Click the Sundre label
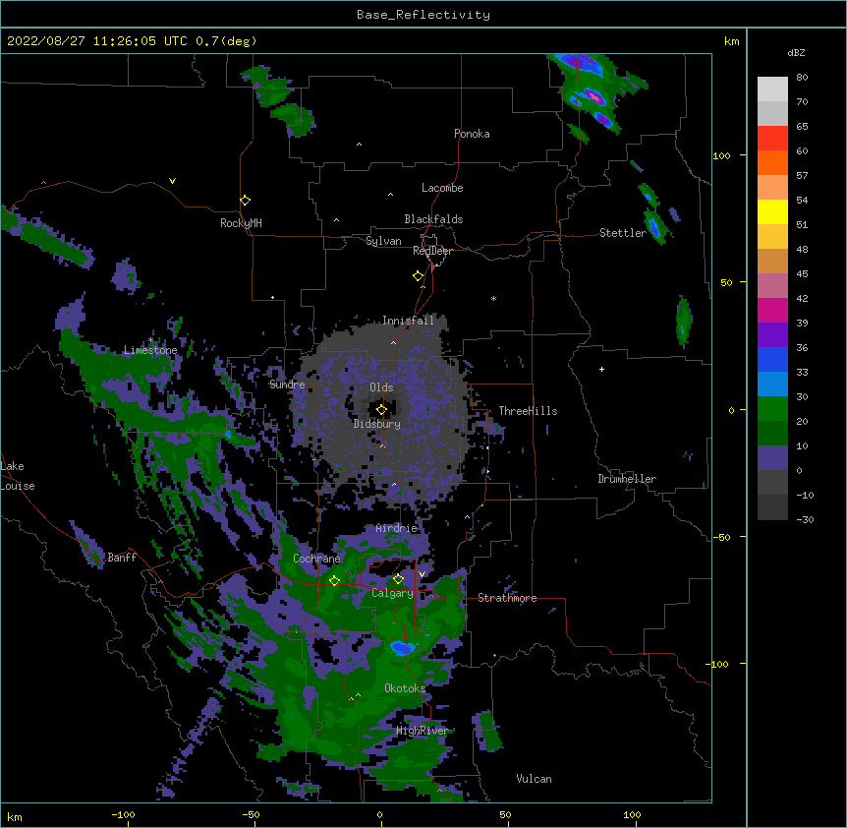 click(x=287, y=384)
